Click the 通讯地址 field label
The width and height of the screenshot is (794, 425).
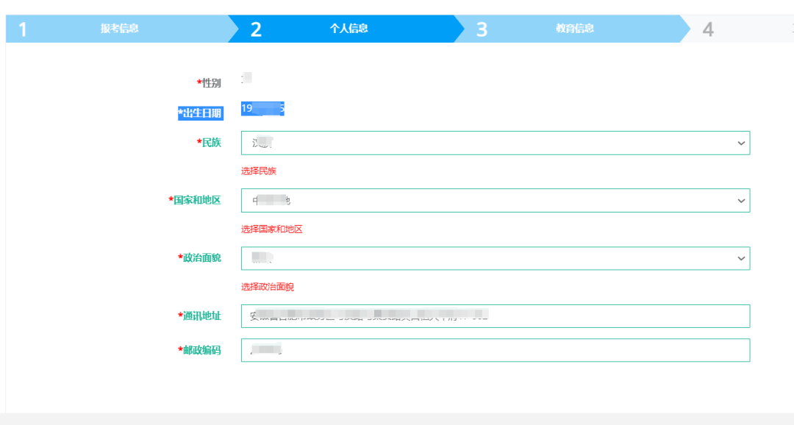point(199,315)
